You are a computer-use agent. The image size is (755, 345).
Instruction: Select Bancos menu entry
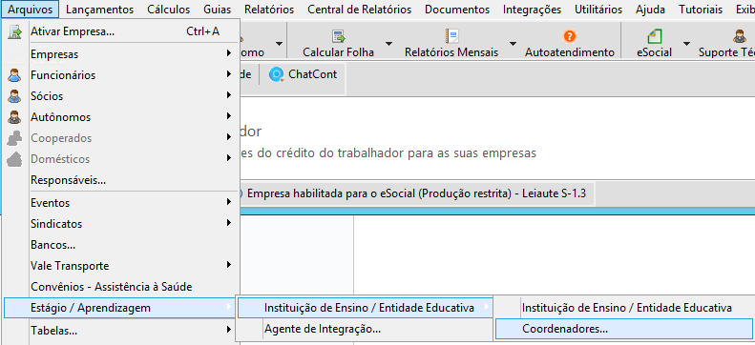click(121, 245)
